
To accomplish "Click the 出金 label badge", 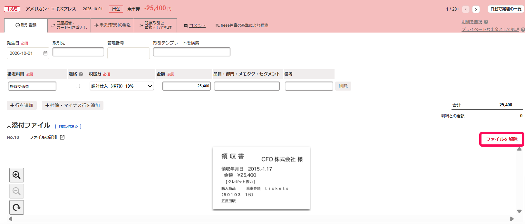I will tap(116, 9).
